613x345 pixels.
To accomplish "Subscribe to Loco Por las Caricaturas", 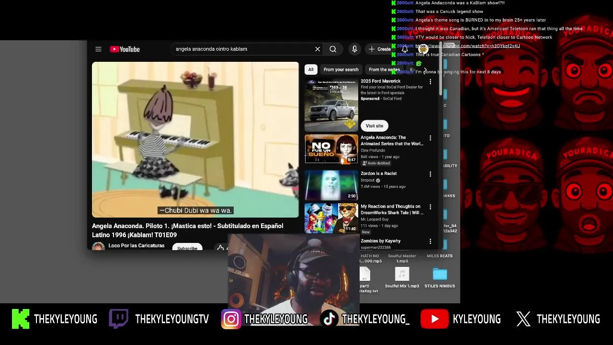I will click(x=187, y=248).
